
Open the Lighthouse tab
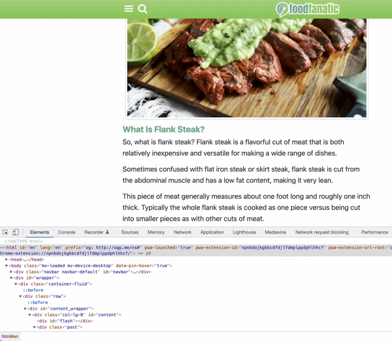(x=244, y=232)
